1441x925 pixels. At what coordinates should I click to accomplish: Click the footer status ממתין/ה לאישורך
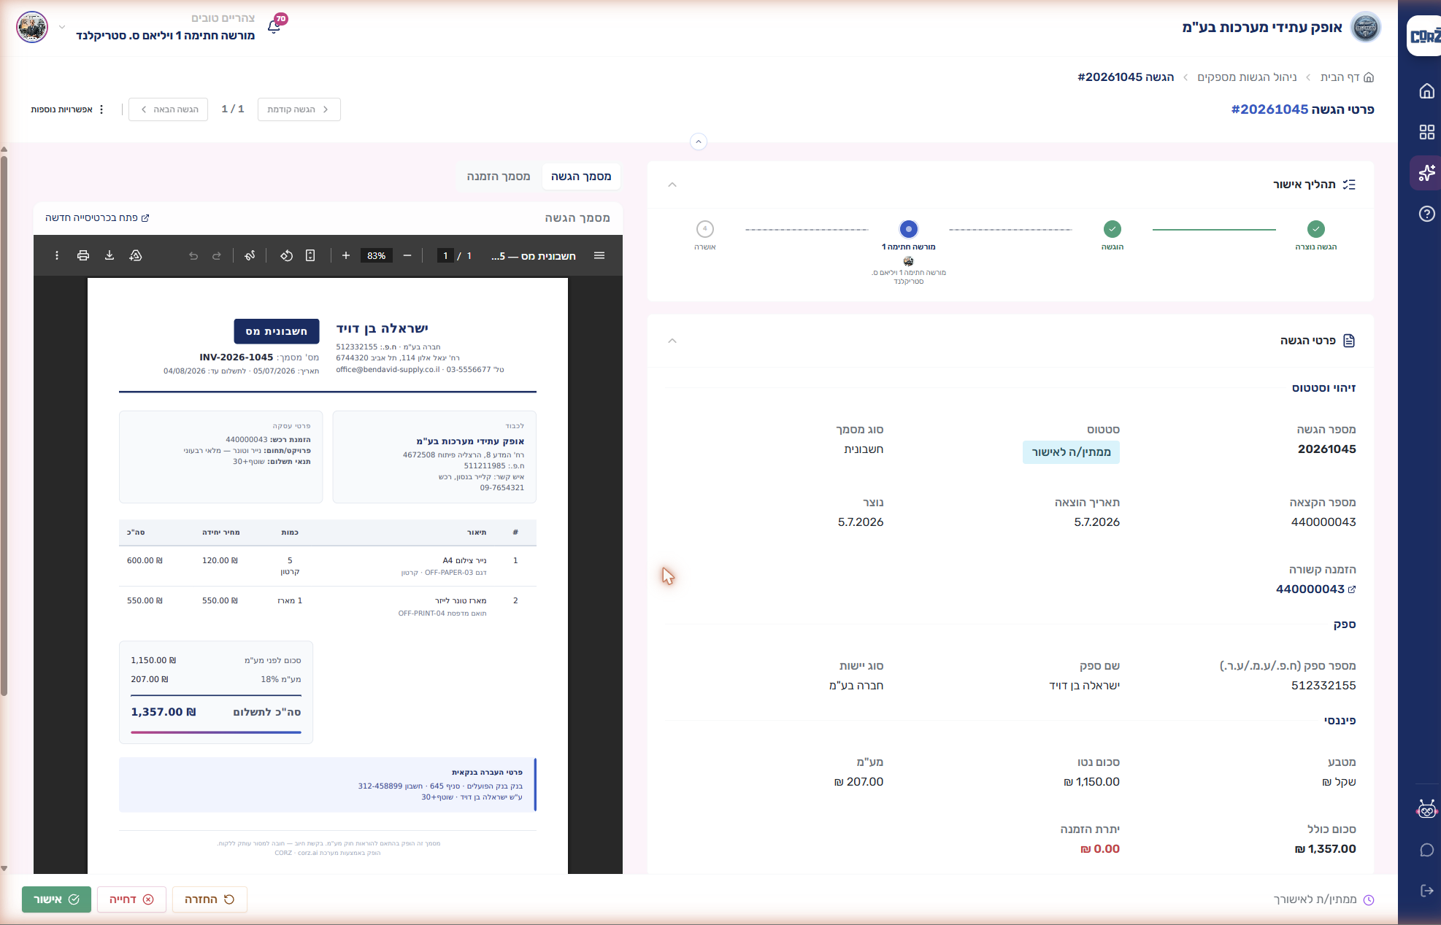point(1323,899)
